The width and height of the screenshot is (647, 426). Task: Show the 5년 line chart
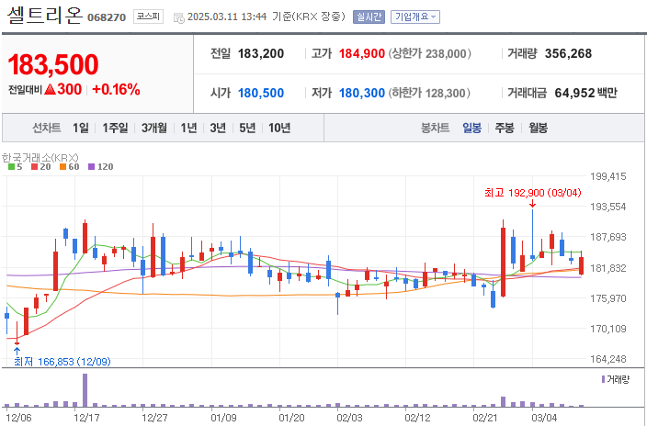pyautogui.click(x=247, y=128)
